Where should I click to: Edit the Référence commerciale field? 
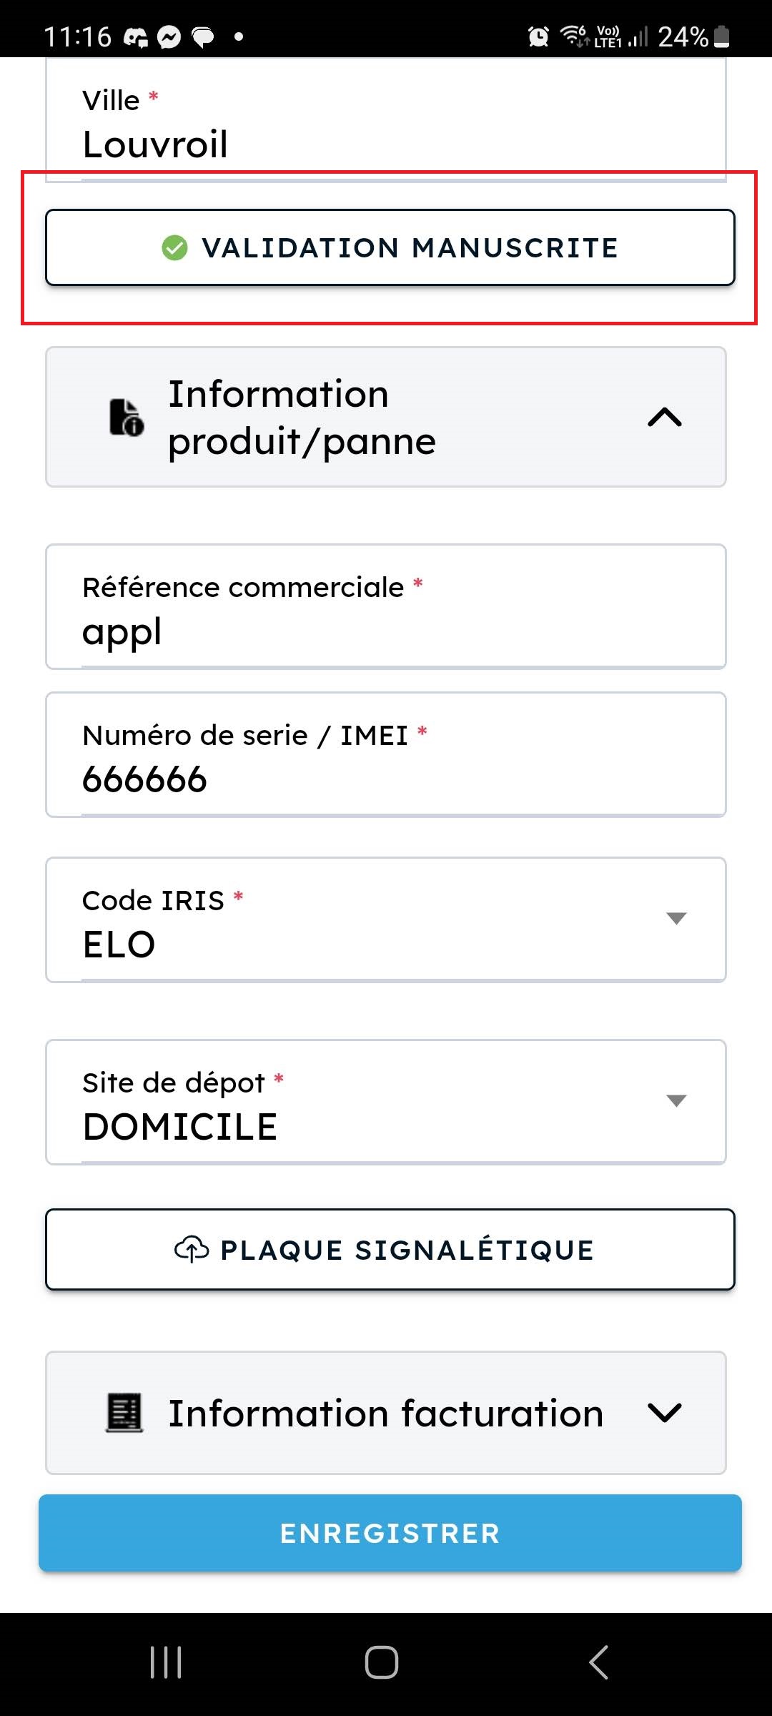click(x=386, y=632)
